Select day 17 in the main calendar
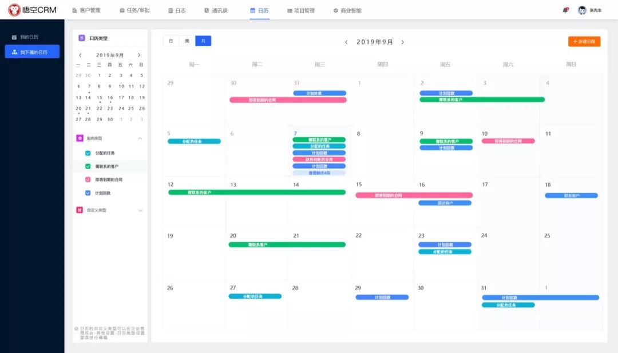Viewport: 618px width, 353px height. (x=485, y=184)
